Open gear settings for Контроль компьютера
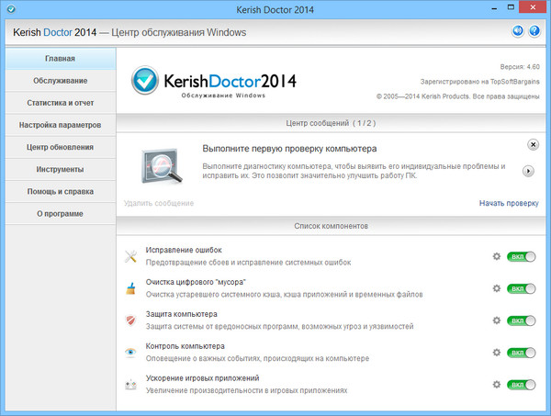Viewport: 551px width, 416px height. pos(497,353)
